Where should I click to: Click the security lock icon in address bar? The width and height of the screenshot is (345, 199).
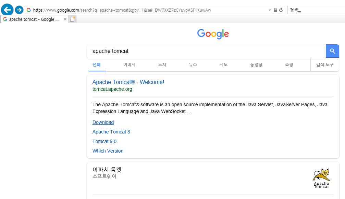tap(275, 10)
